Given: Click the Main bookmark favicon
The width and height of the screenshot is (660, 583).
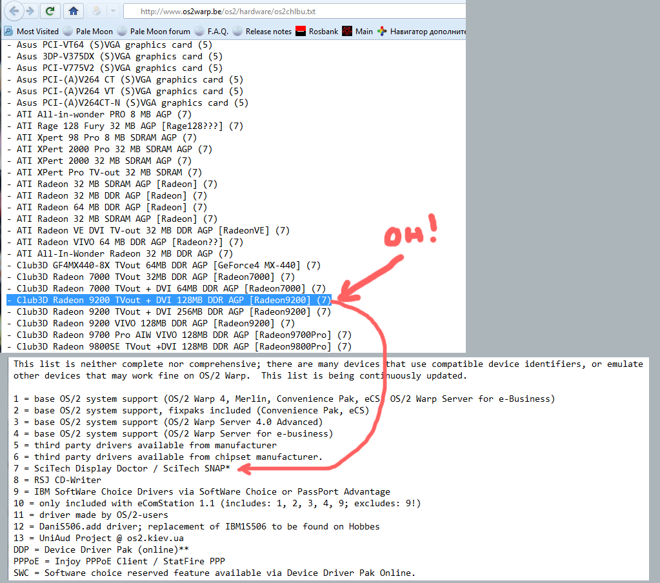Looking at the screenshot, I should coord(347,31).
